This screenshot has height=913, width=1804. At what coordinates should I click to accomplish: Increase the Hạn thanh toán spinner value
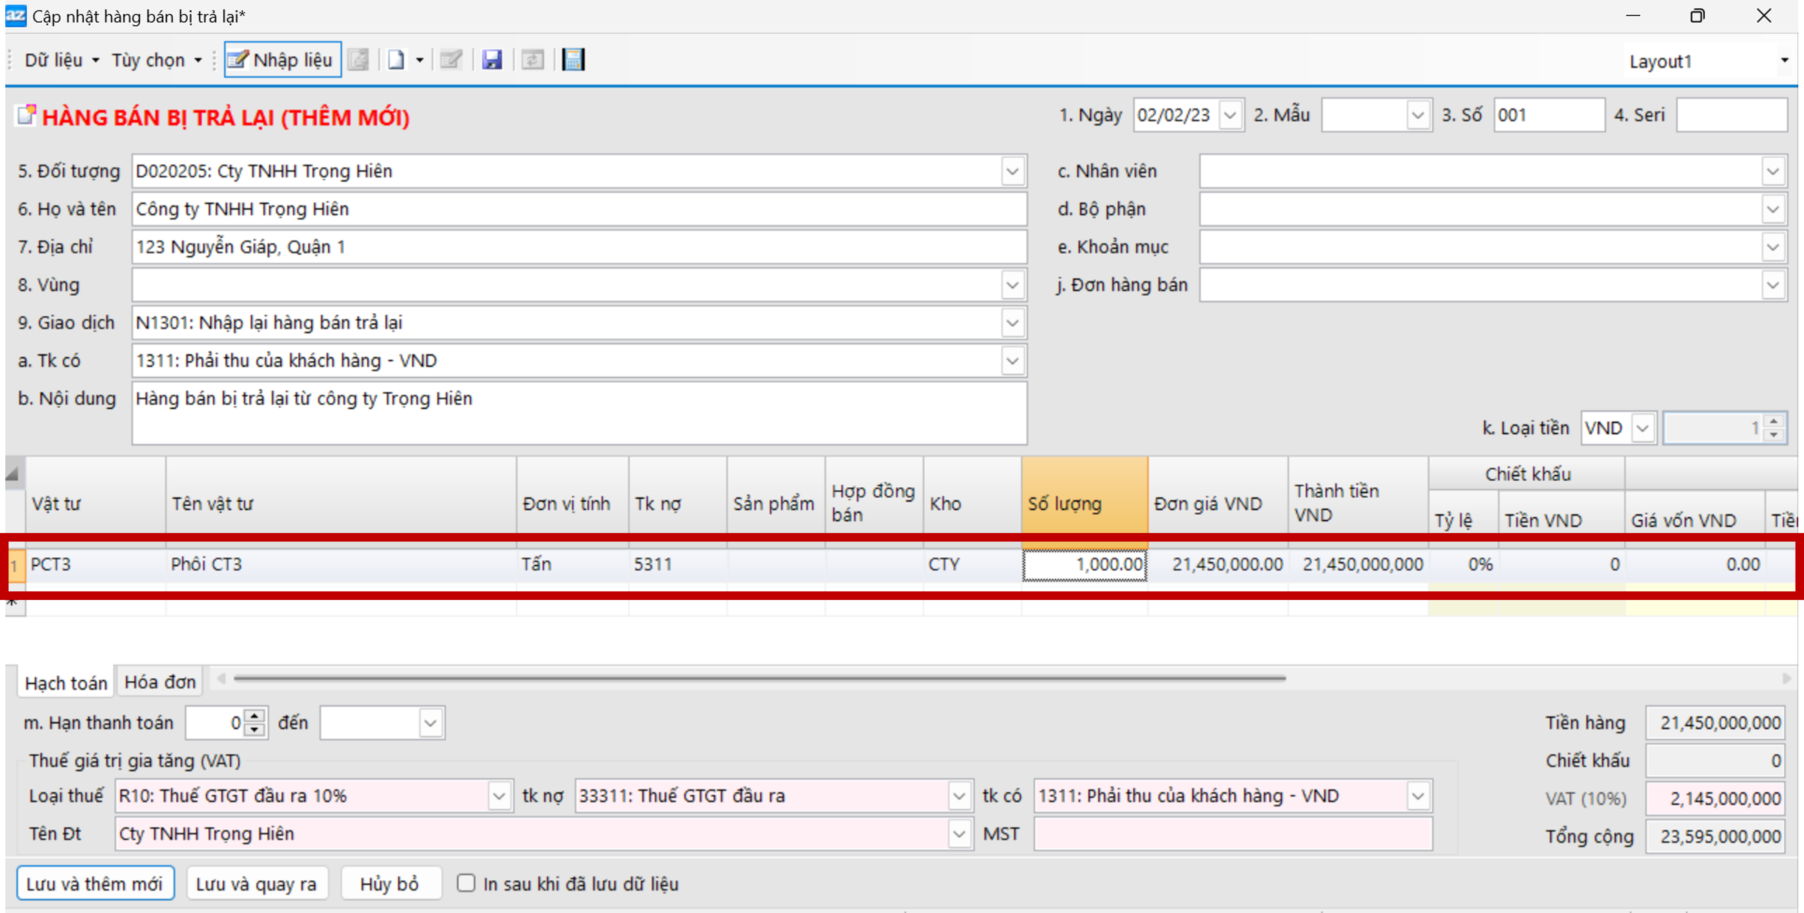255,715
